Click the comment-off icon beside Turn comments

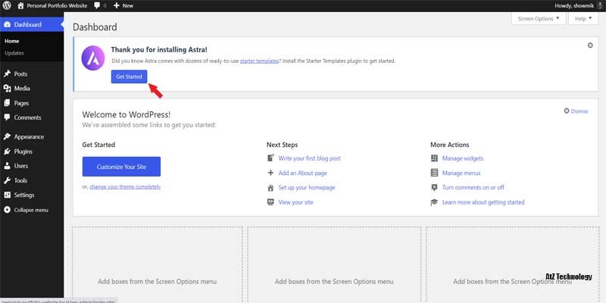(x=434, y=187)
